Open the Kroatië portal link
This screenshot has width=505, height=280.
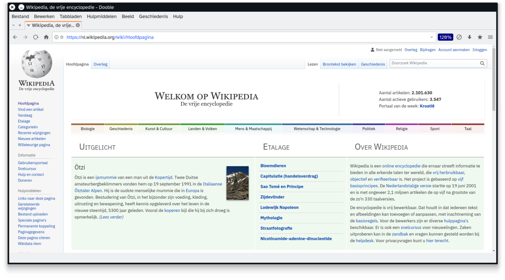click(427, 106)
